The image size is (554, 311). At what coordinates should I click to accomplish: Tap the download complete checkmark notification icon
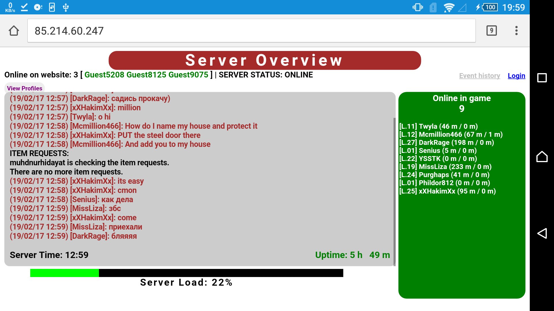tap(24, 7)
